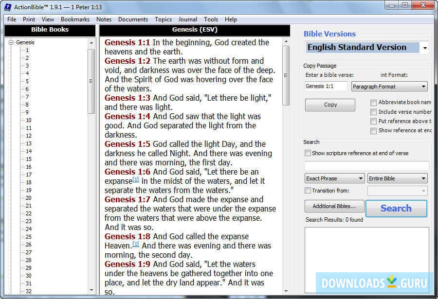The height and width of the screenshot is (299, 438).
Task: Open Additional Bibles dialog
Action: (x=334, y=206)
